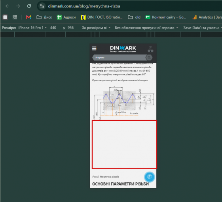Go back to previous page
222x202 pixels.
point(7,6)
